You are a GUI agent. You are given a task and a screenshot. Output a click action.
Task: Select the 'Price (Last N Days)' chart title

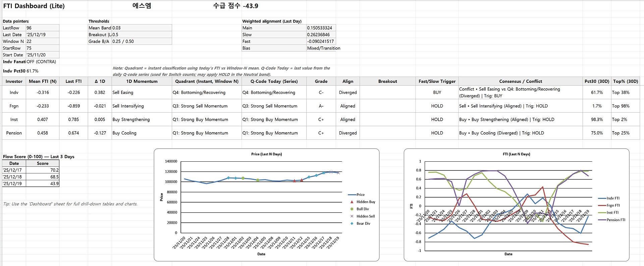coord(266,154)
